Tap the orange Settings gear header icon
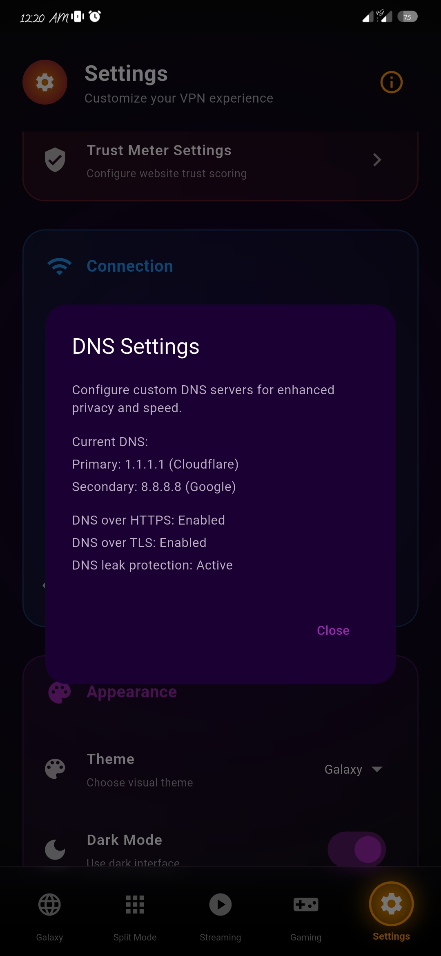Image resolution: width=441 pixels, height=956 pixels. (45, 82)
